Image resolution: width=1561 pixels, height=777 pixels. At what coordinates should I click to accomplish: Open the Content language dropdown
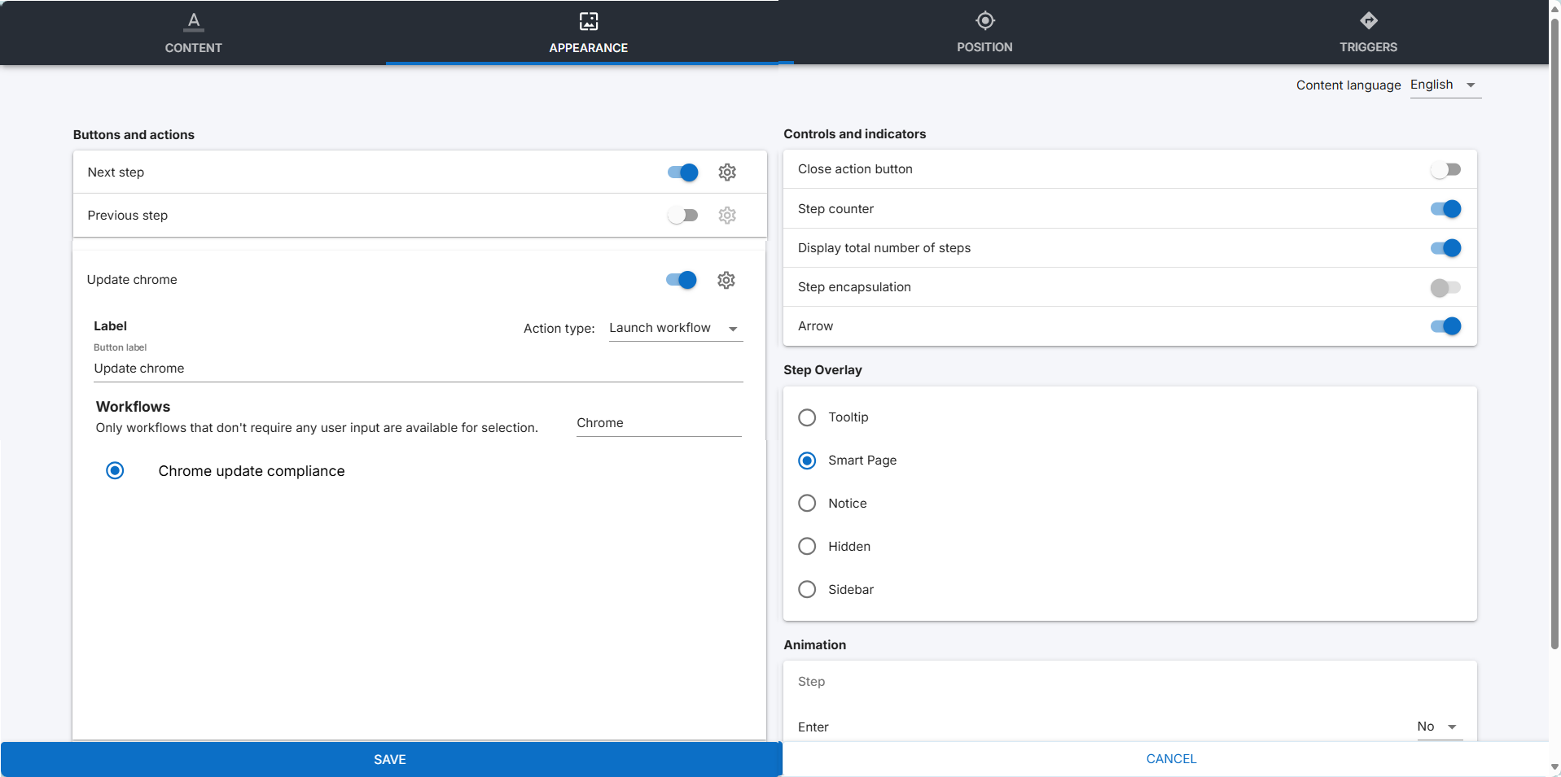tap(1445, 85)
